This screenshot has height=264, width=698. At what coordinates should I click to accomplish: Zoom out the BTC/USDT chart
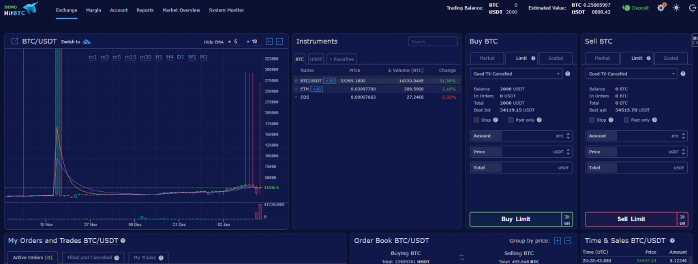click(x=279, y=42)
